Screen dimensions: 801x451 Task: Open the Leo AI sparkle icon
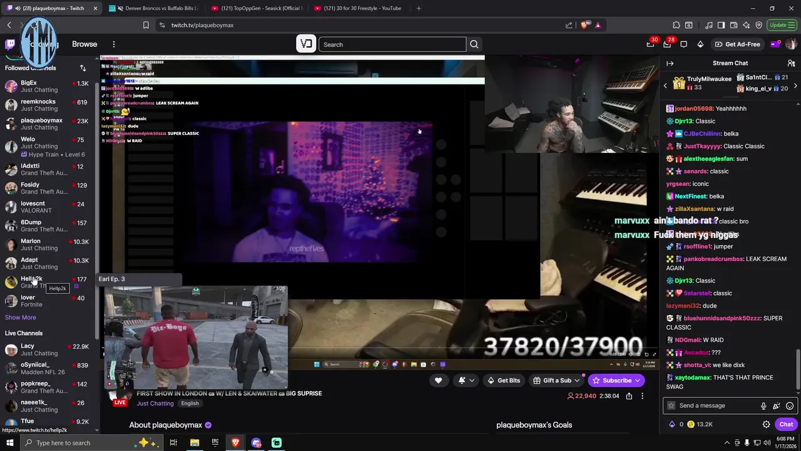747,25
